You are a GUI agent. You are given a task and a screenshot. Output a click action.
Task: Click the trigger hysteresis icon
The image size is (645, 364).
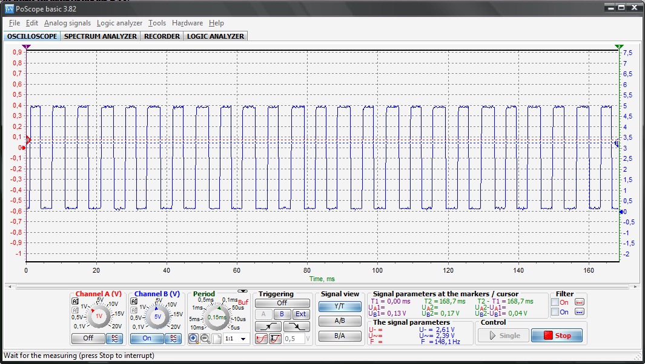[275, 339]
